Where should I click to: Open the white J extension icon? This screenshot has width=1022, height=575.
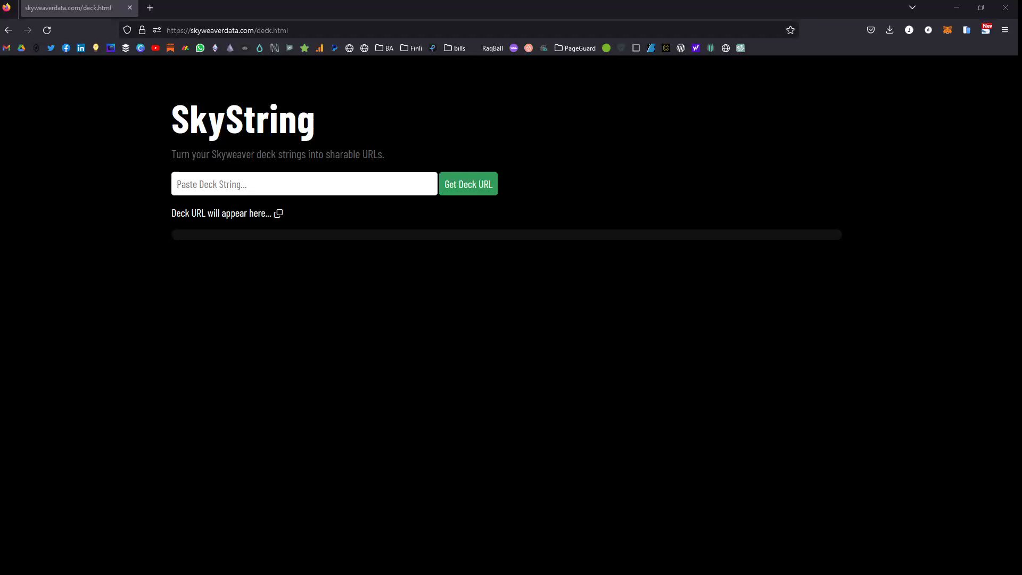(909, 30)
